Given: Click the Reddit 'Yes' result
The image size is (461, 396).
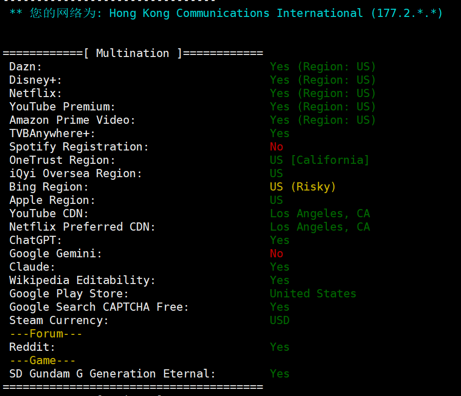Looking at the screenshot, I should 280,347.
